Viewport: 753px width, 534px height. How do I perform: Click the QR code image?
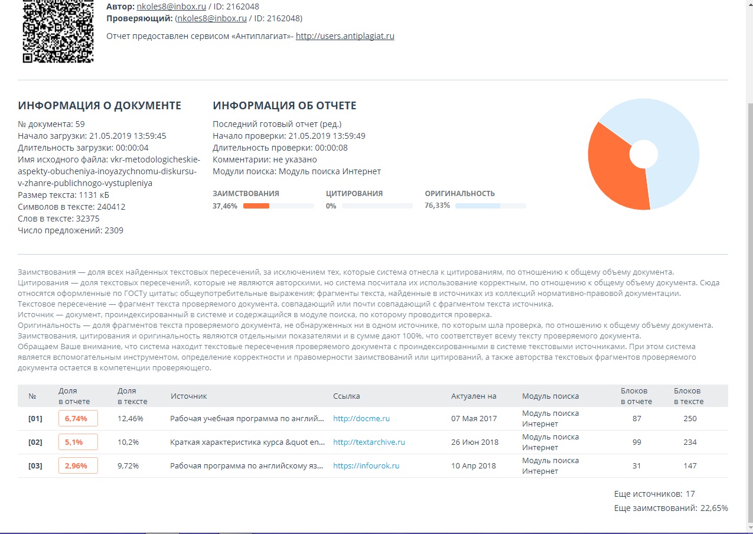[58, 31]
